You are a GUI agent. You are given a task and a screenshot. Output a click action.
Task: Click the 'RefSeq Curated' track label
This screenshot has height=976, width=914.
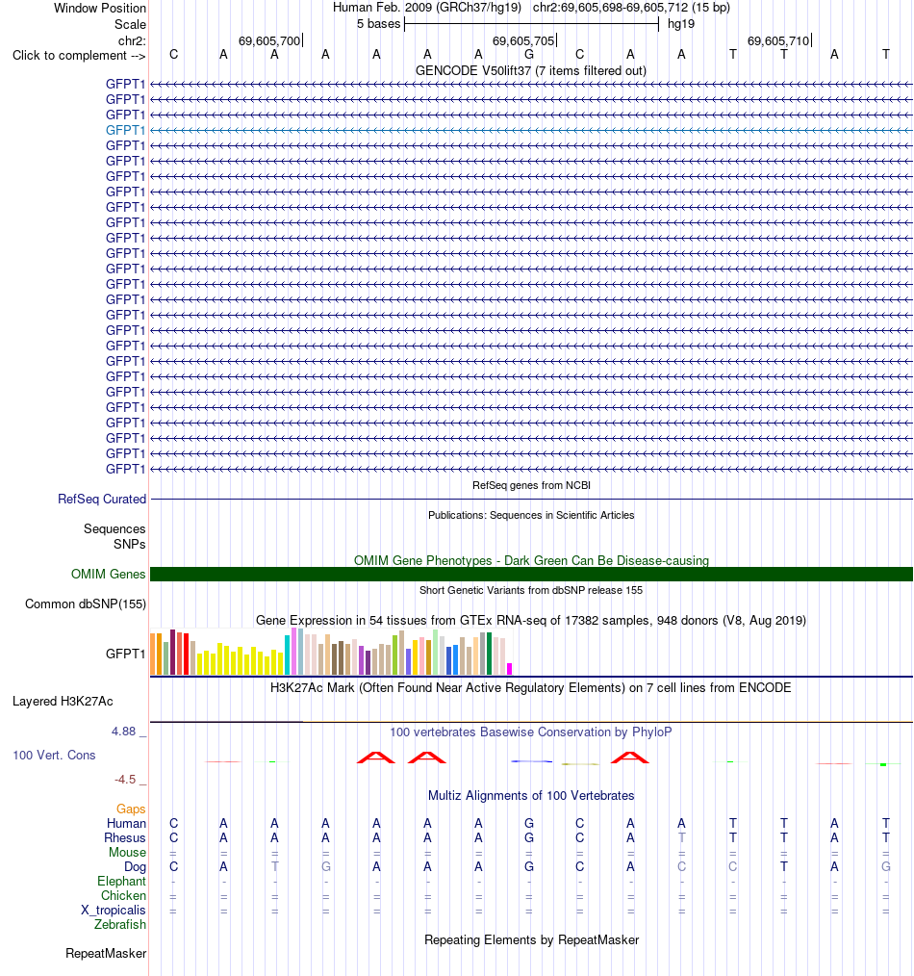pos(102,500)
